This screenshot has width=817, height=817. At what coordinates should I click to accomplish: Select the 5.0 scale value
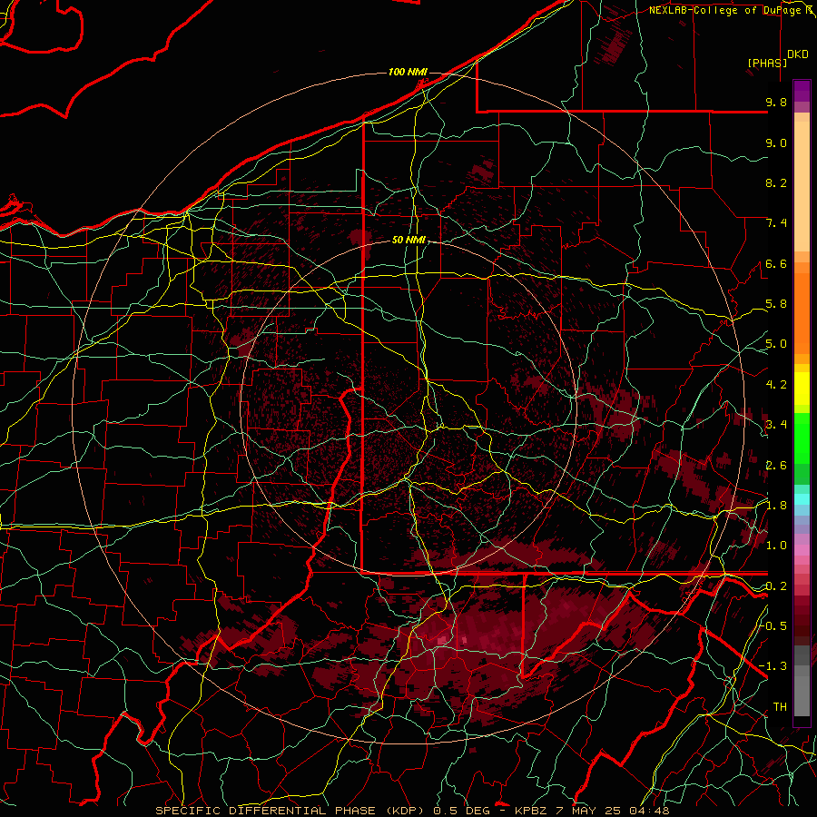(776, 344)
